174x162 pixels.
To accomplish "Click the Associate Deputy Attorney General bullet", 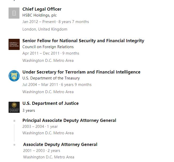I will click(14, 145).
